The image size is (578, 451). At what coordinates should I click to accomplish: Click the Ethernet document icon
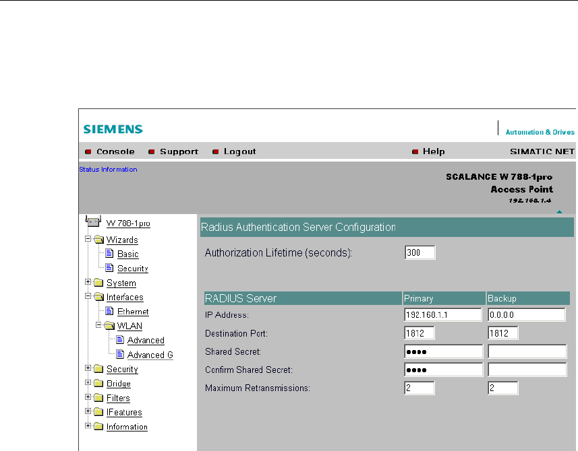(x=109, y=311)
